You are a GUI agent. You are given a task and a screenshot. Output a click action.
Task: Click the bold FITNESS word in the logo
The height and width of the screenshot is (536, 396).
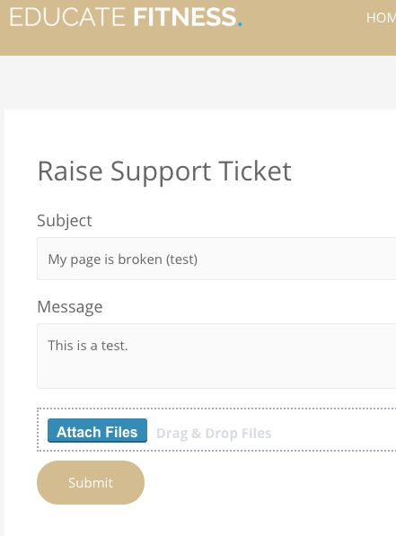tap(185, 17)
